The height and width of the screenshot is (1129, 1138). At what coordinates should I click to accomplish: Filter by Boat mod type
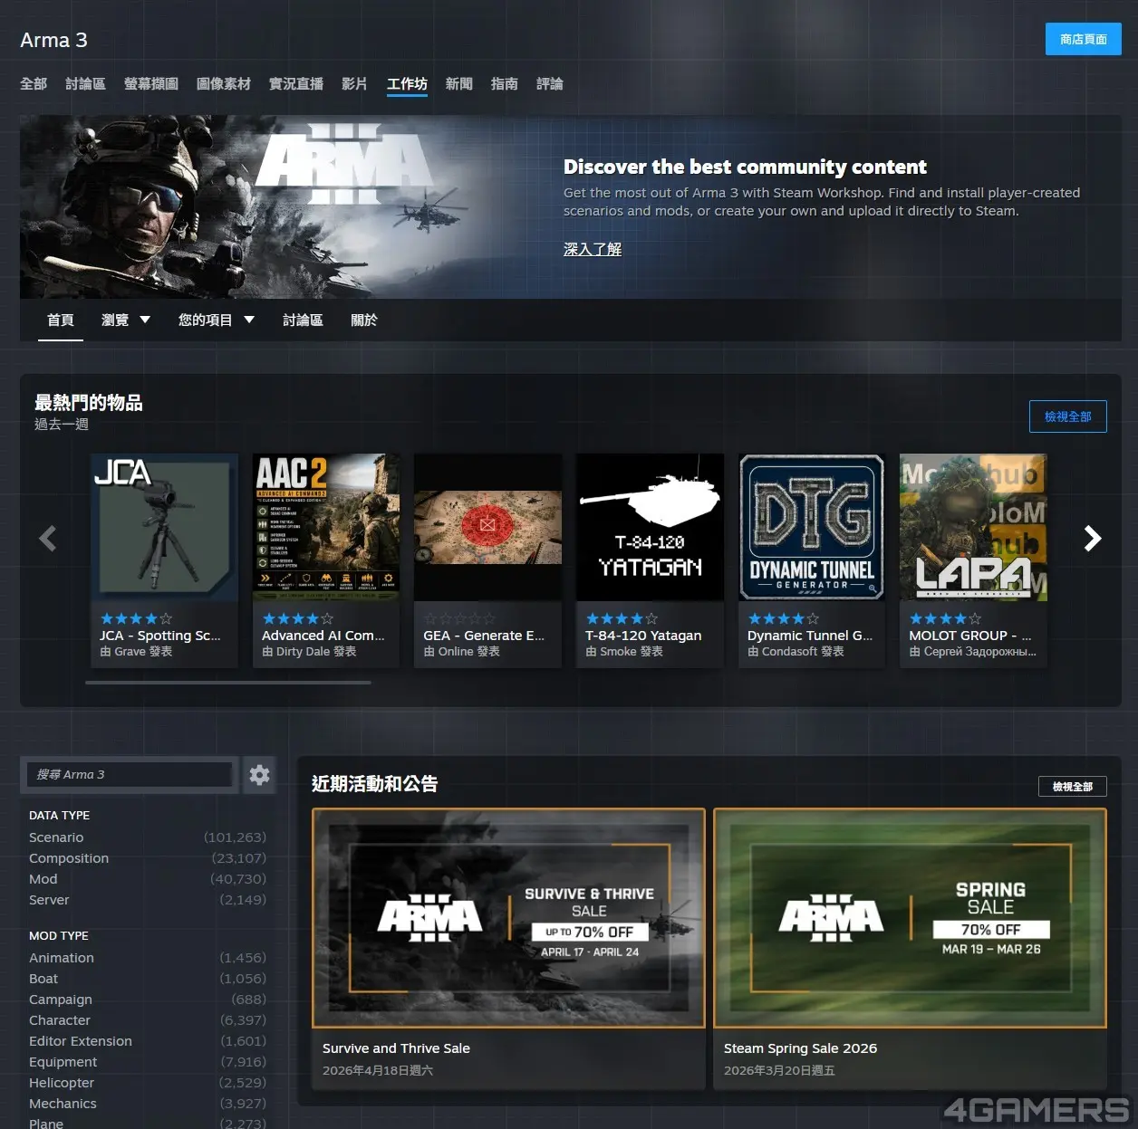point(147,979)
